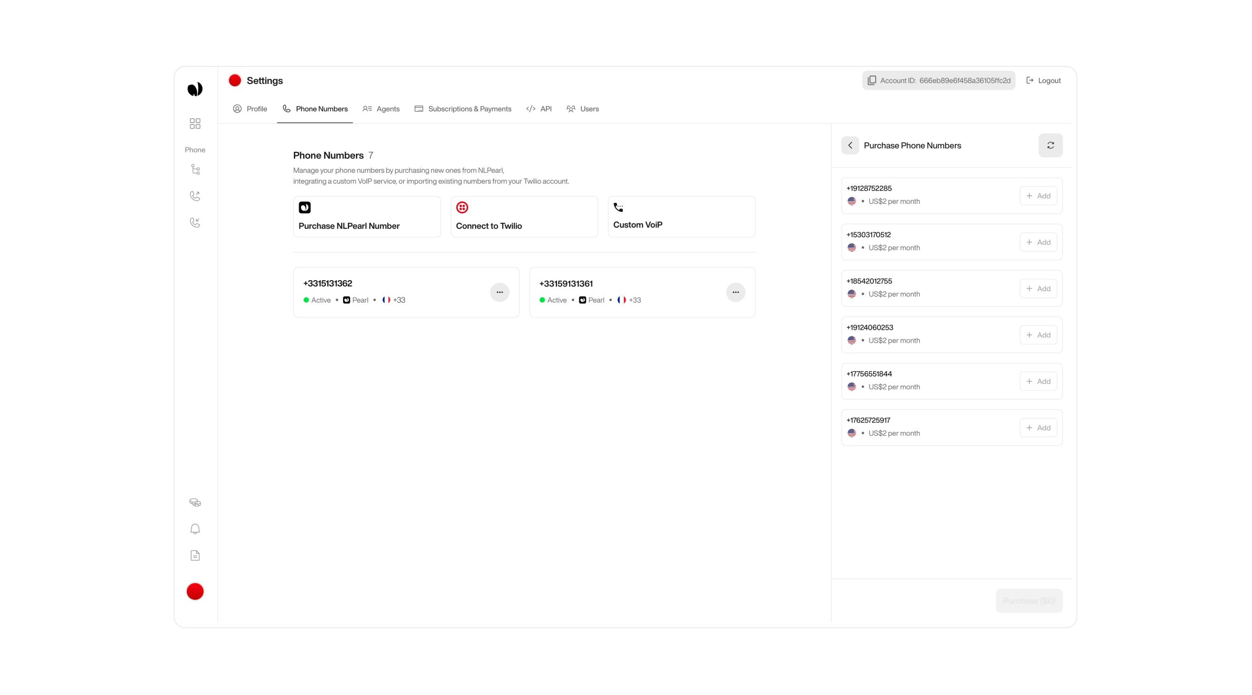Collapse the Purchase Phone Numbers panel with back chevron

coord(850,145)
